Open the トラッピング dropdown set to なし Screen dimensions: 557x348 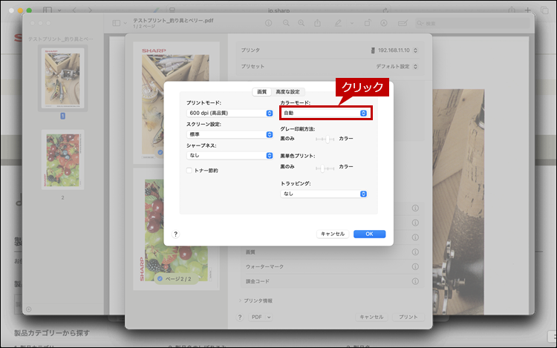click(x=324, y=194)
